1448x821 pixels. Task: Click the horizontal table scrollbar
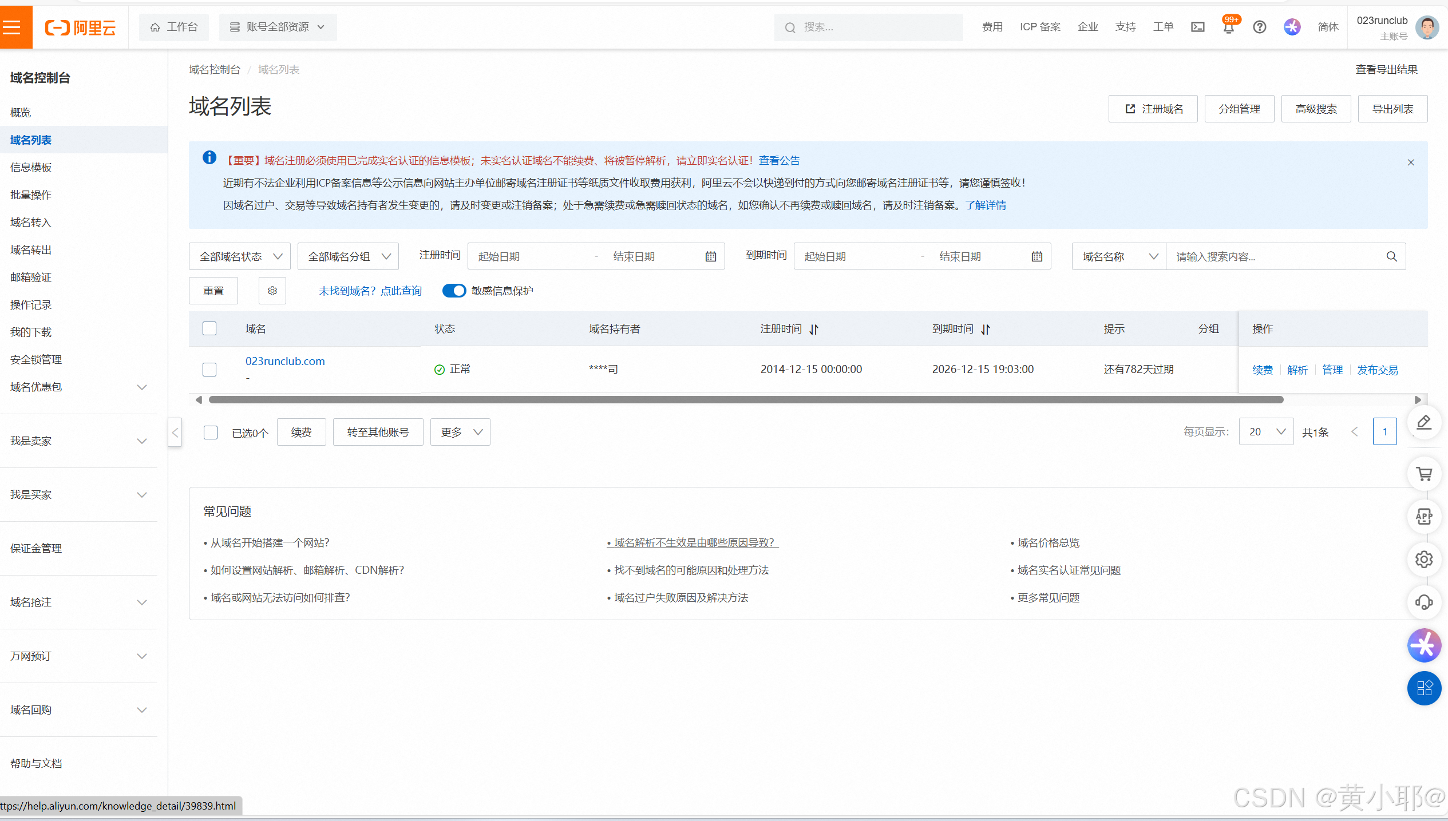coord(745,400)
